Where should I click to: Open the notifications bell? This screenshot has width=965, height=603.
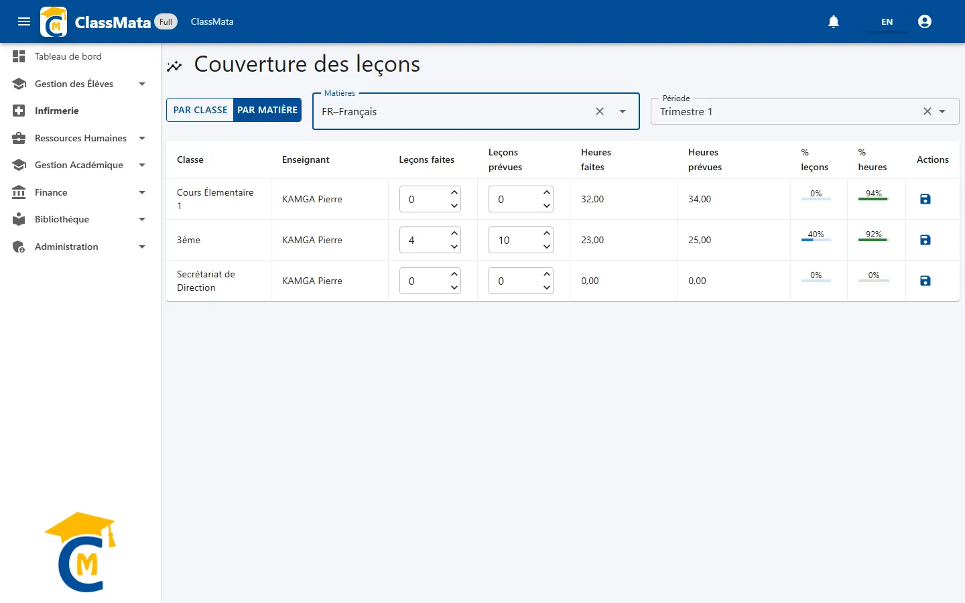(834, 21)
